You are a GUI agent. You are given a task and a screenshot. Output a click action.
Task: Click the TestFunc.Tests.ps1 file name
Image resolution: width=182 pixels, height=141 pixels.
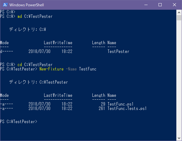127,108
